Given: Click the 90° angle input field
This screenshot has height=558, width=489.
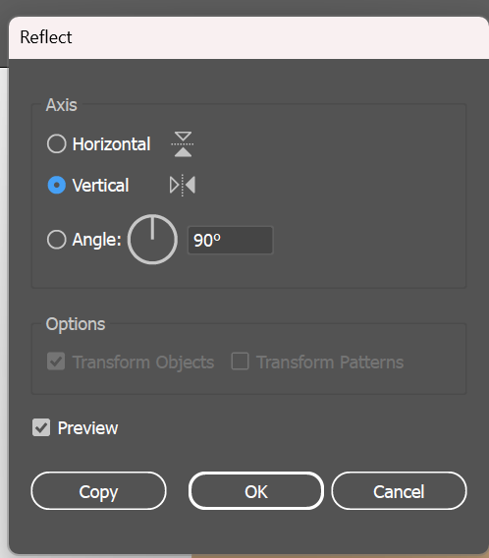Looking at the screenshot, I should [x=231, y=241].
